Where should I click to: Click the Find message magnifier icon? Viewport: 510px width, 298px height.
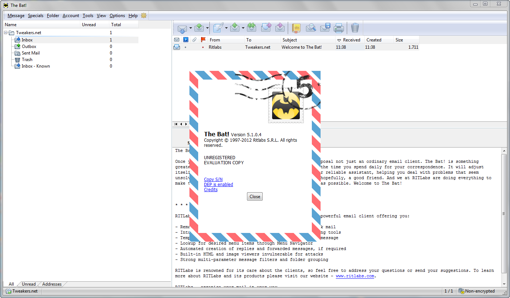coord(311,28)
